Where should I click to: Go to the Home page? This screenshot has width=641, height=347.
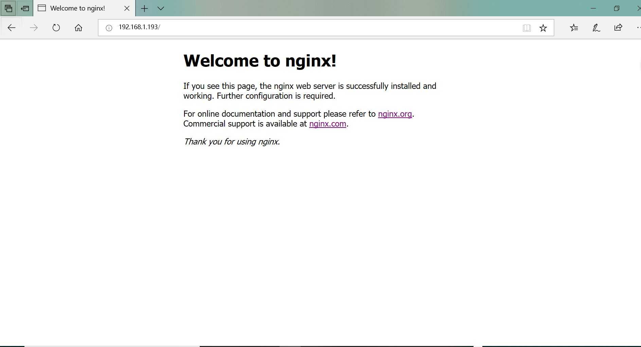point(78,27)
